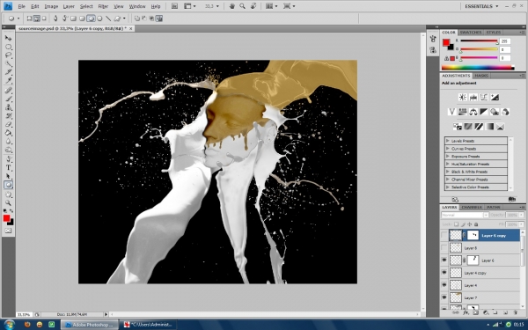
Task: Select the Paint Bucket tool
Action: 8,133
